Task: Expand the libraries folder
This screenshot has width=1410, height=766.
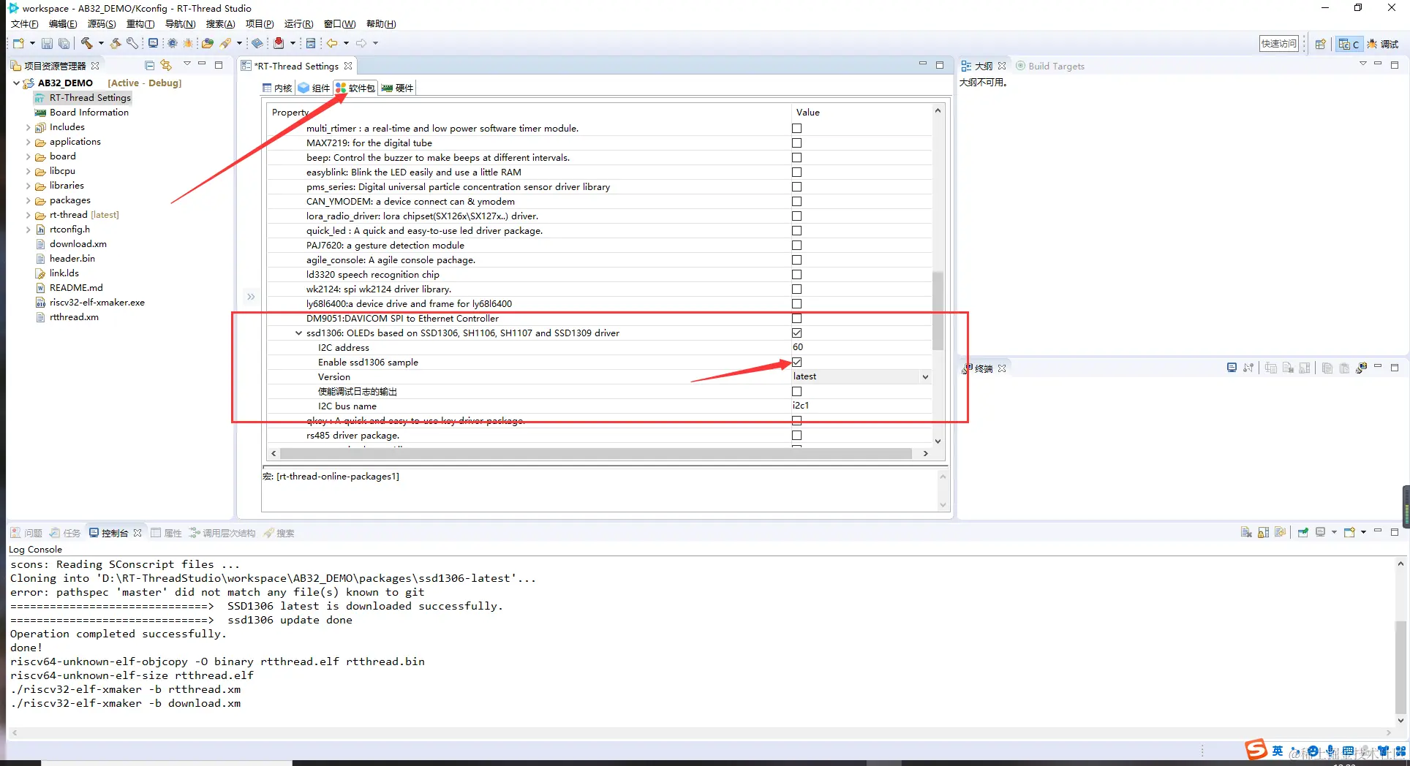Action: tap(29, 186)
